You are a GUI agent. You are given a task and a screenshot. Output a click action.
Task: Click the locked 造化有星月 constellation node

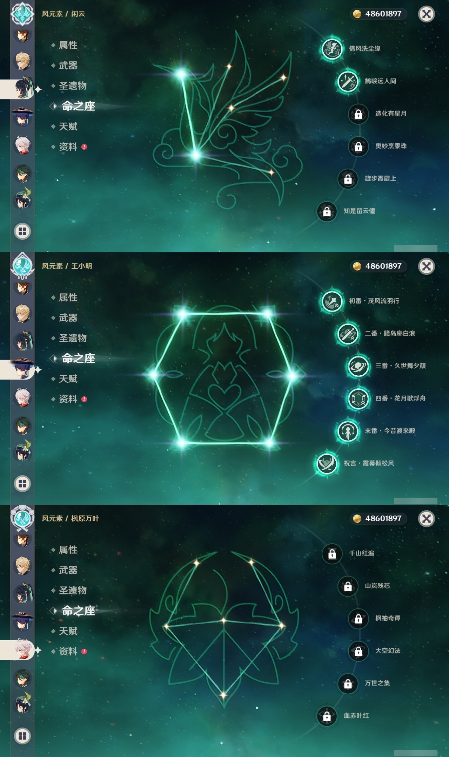[x=358, y=114]
